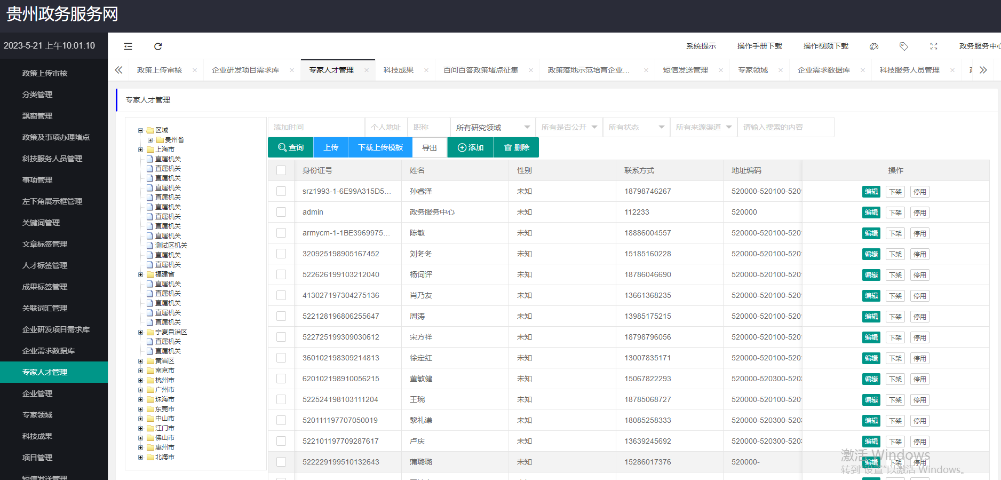The width and height of the screenshot is (1001, 480).
Task: Expand the 广州市 tree node
Action: [x=141, y=390]
